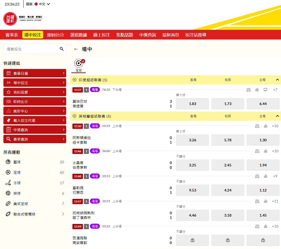Select odds 9.53 for 富勒姆 match
The image size is (281, 249).
(x=192, y=190)
